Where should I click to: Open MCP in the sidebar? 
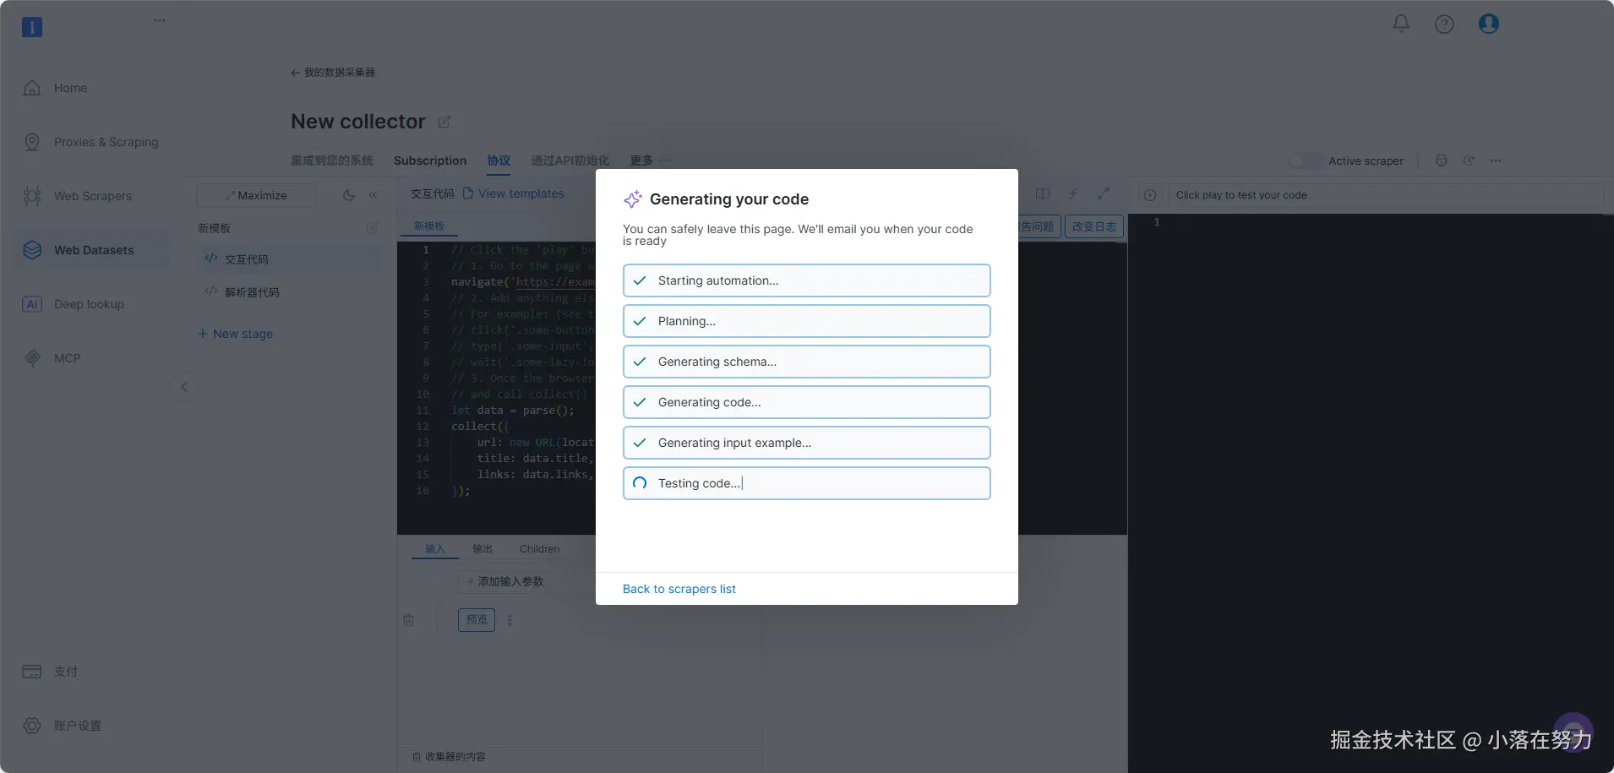click(68, 358)
